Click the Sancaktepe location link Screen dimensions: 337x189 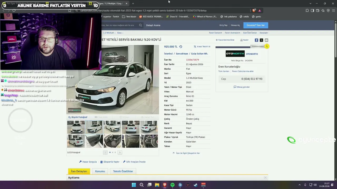182,54
